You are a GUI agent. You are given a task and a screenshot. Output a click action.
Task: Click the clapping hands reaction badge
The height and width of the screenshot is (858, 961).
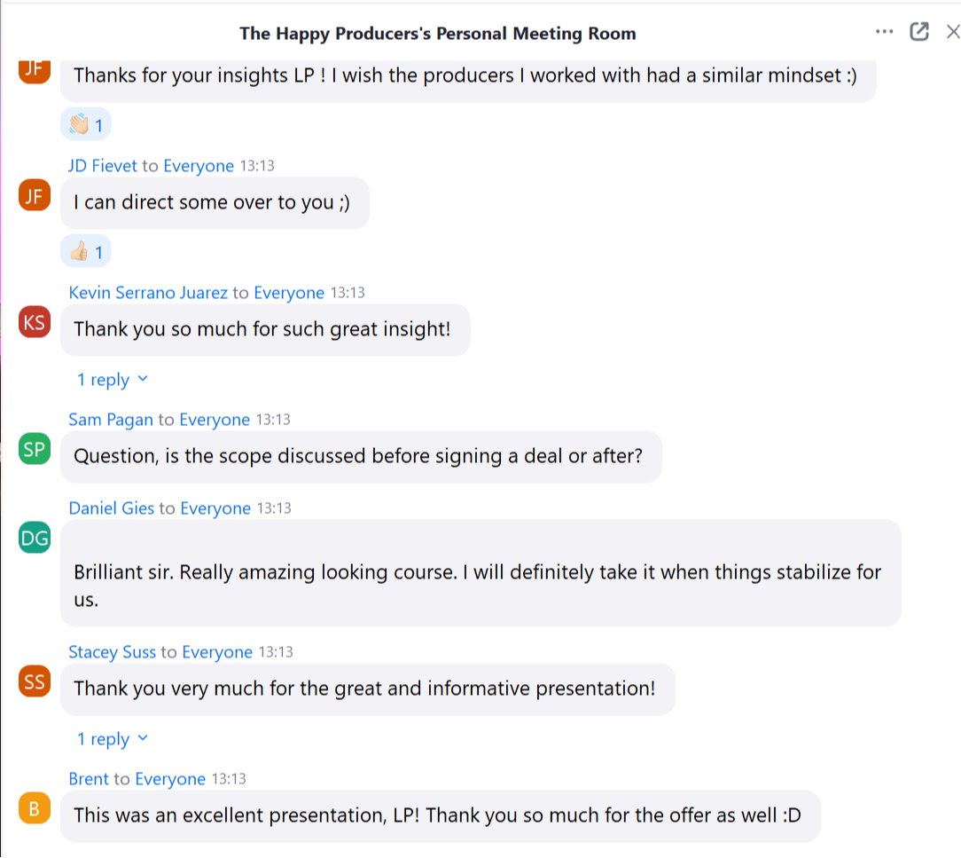click(x=86, y=126)
